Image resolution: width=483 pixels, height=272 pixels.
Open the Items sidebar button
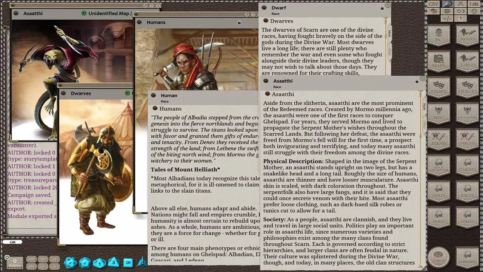438,139
